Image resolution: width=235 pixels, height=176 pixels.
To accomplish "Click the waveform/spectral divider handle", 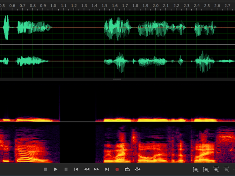I will [117, 79].
